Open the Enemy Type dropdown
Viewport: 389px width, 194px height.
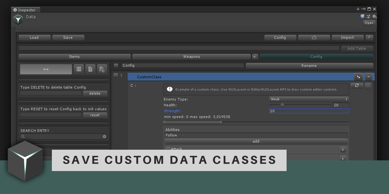click(x=309, y=99)
